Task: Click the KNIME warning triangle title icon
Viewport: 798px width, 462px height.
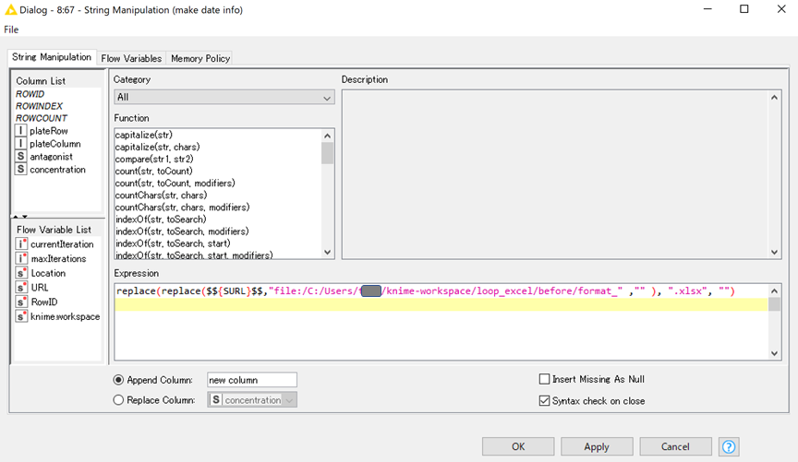Action: coord(10,9)
